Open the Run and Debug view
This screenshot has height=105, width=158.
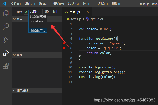click(6, 53)
